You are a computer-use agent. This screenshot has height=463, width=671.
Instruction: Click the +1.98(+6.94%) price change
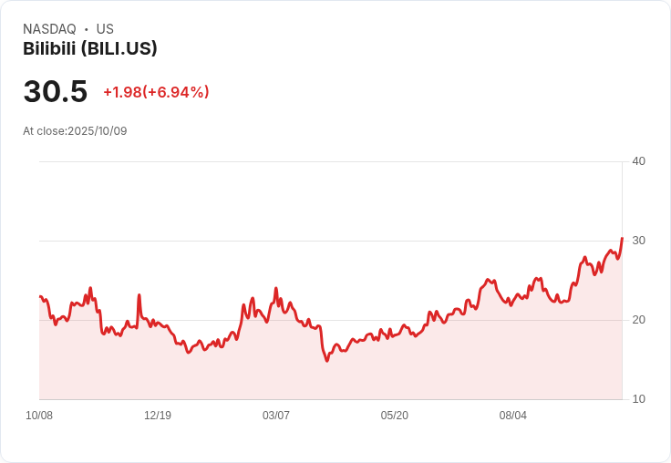(156, 92)
